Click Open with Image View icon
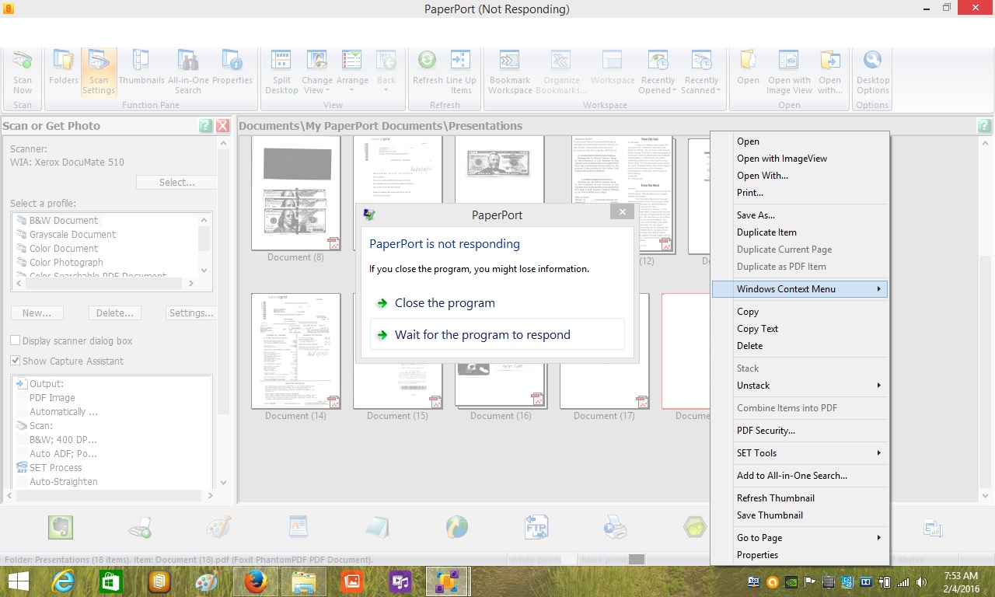995x597 pixels. click(x=789, y=61)
